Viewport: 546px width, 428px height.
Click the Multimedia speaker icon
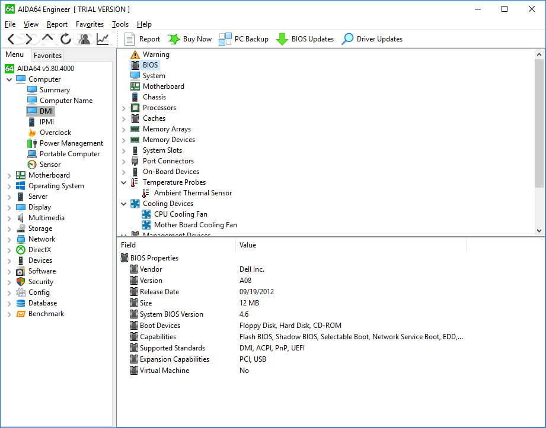click(x=21, y=218)
